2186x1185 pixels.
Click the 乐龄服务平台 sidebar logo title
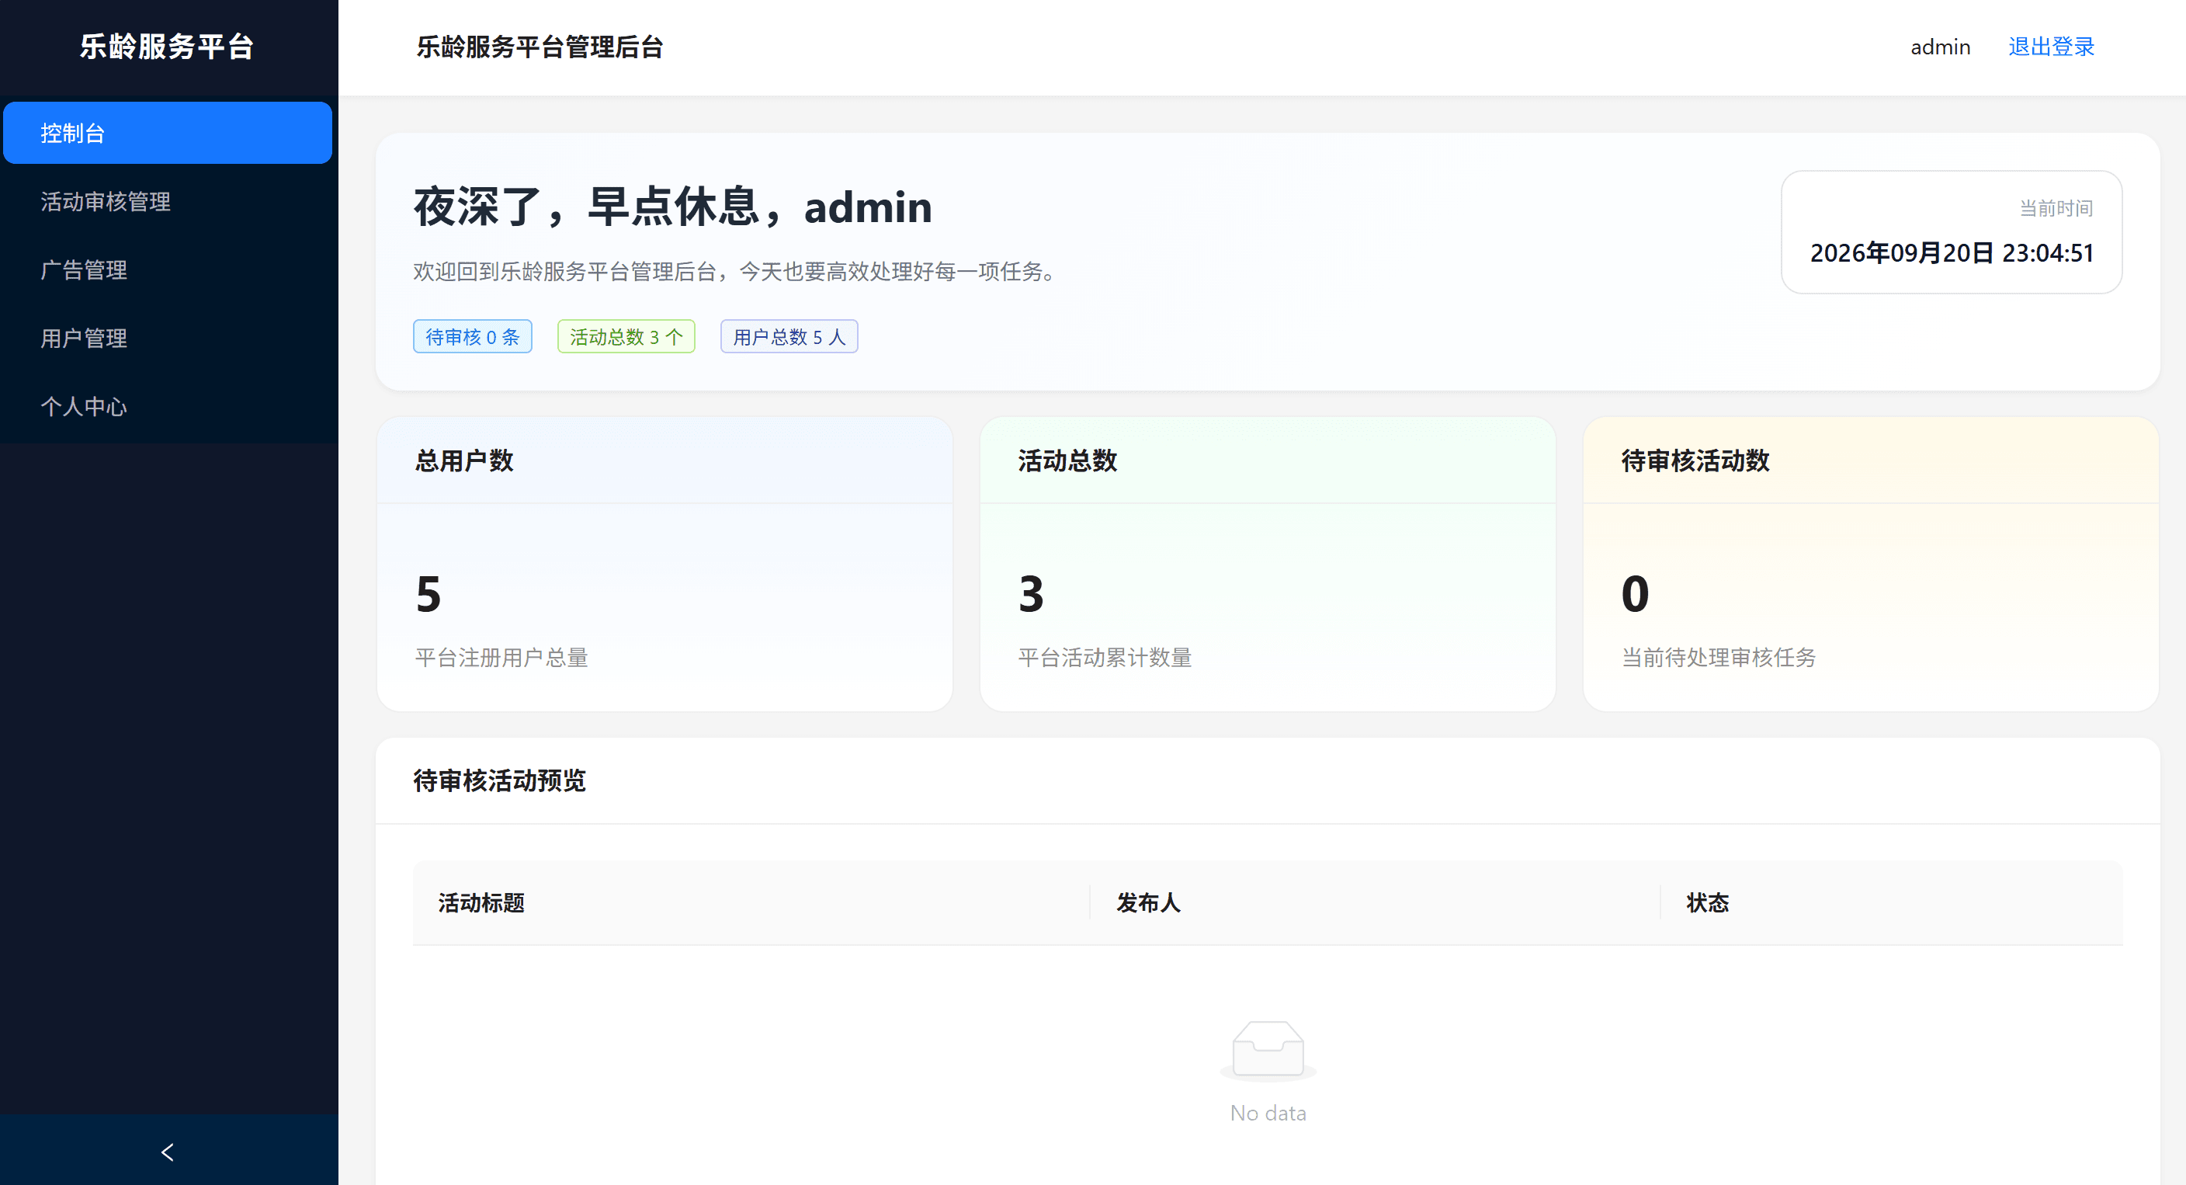coord(168,46)
